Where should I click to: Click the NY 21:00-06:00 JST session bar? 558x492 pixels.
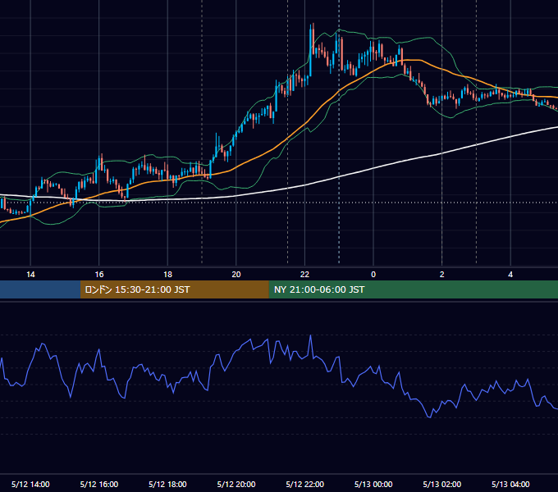(413, 289)
